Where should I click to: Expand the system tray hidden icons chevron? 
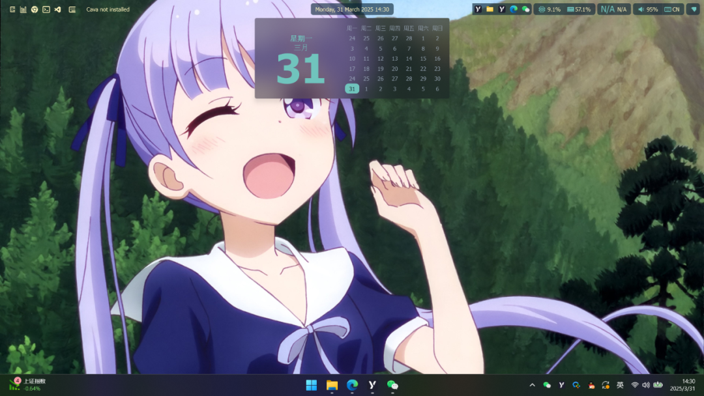pyautogui.click(x=532, y=385)
